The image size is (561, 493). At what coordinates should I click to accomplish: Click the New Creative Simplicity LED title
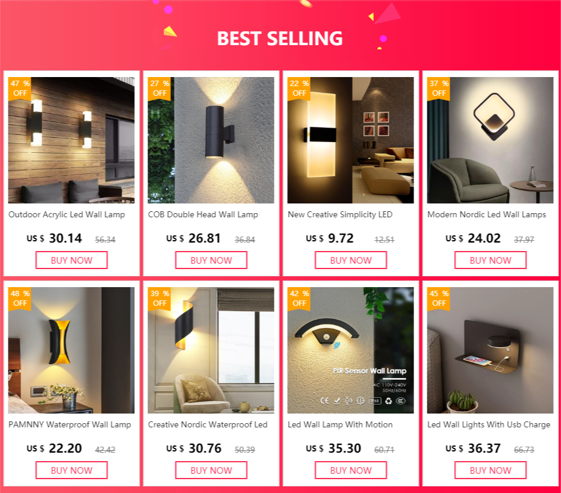coord(340,215)
